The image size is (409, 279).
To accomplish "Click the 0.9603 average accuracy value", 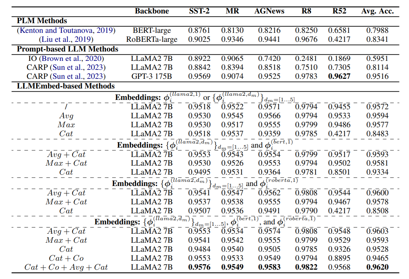I will 377,231.
